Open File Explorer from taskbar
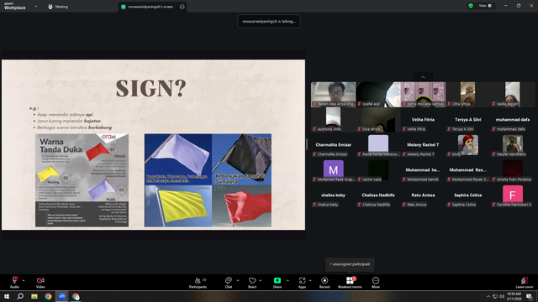 (34, 296)
